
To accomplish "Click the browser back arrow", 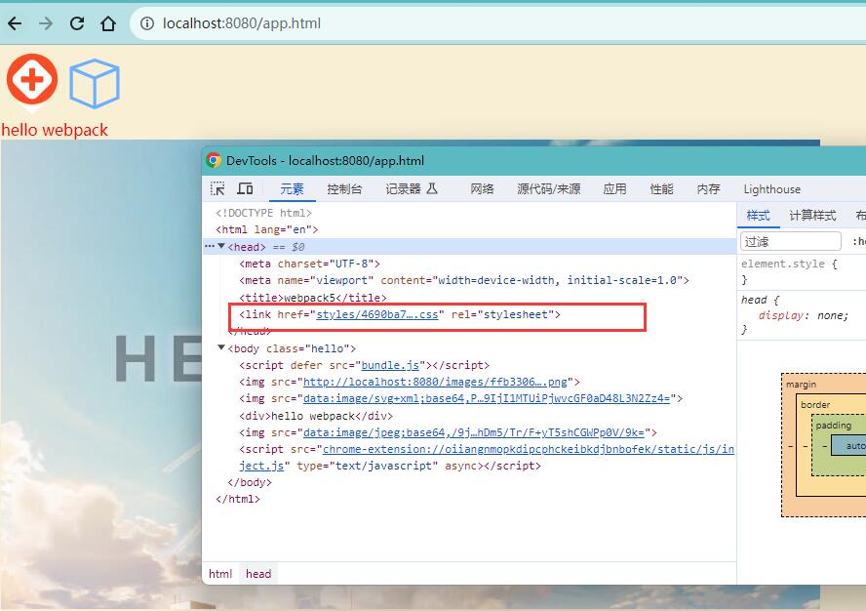I will coord(15,23).
